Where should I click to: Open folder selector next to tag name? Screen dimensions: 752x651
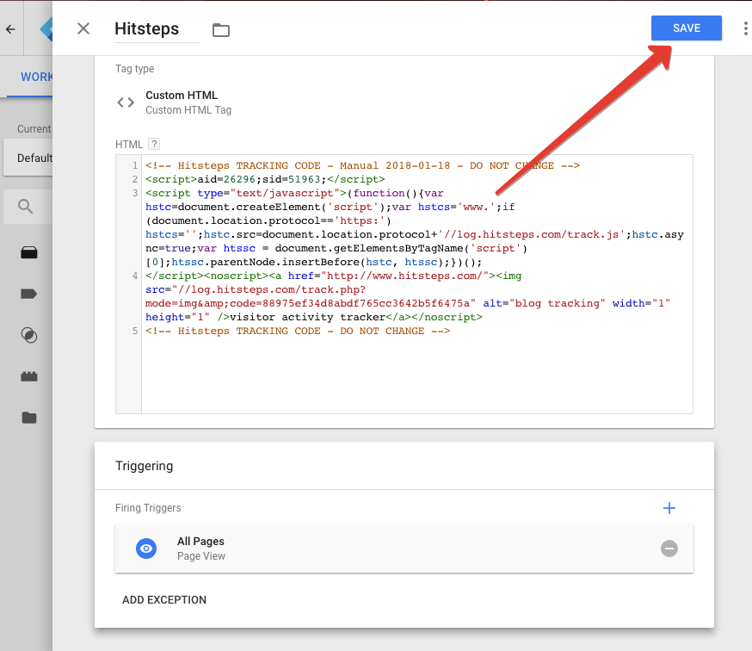pos(220,30)
